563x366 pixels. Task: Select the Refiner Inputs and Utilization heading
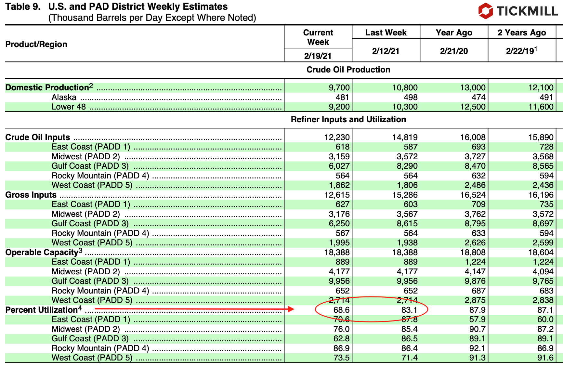tap(348, 119)
